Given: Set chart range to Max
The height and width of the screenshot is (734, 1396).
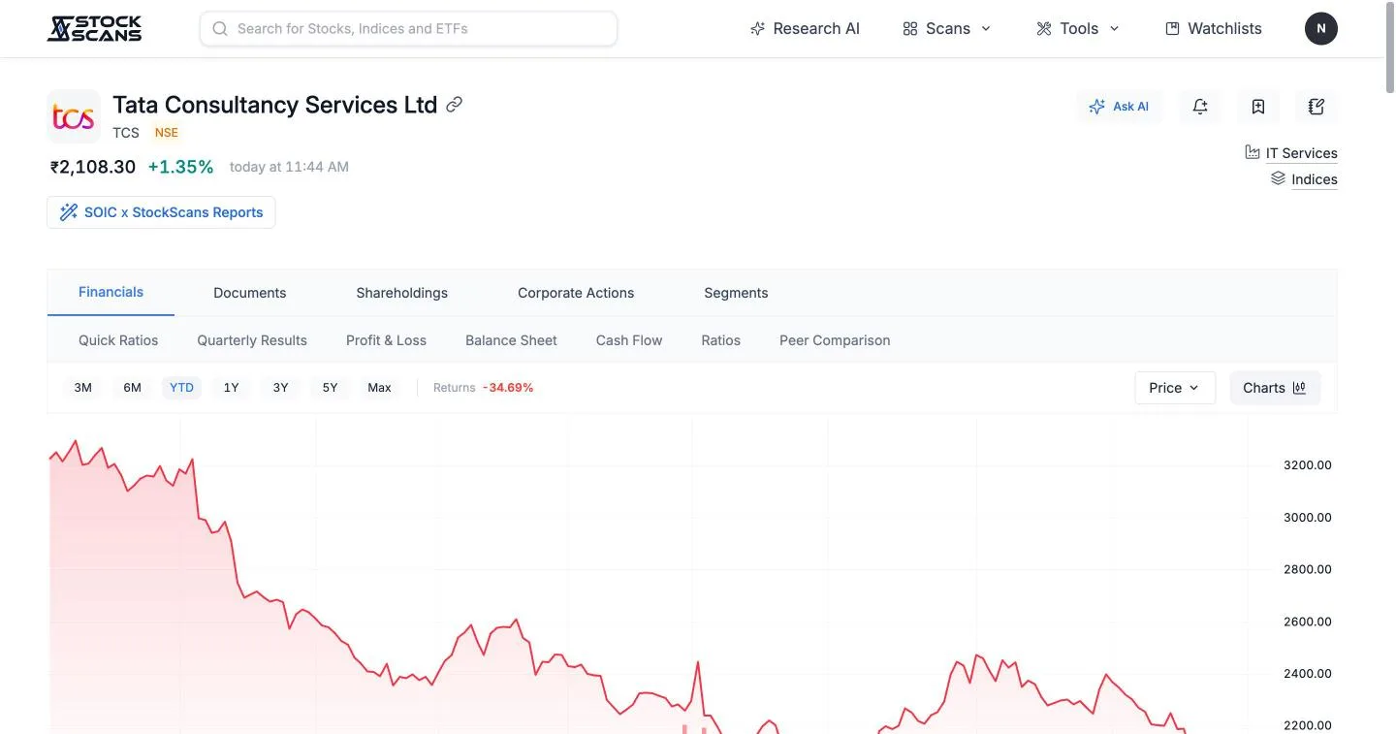Looking at the screenshot, I should point(379,388).
